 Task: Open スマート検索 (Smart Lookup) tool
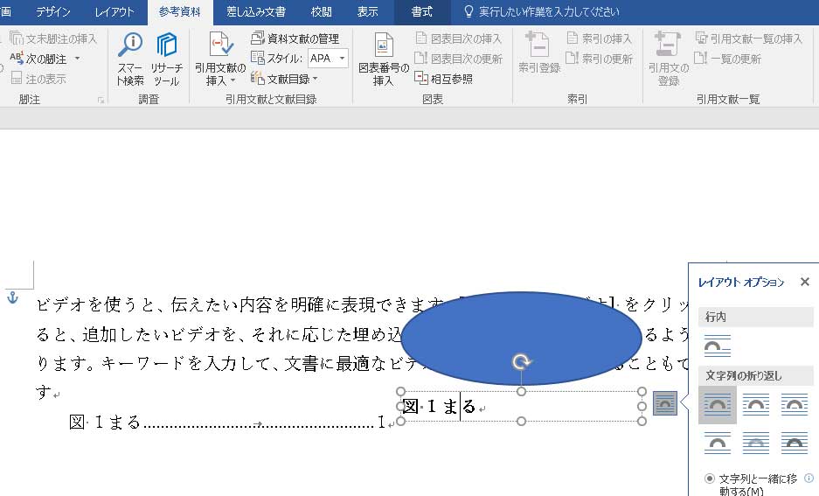[x=130, y=59]
